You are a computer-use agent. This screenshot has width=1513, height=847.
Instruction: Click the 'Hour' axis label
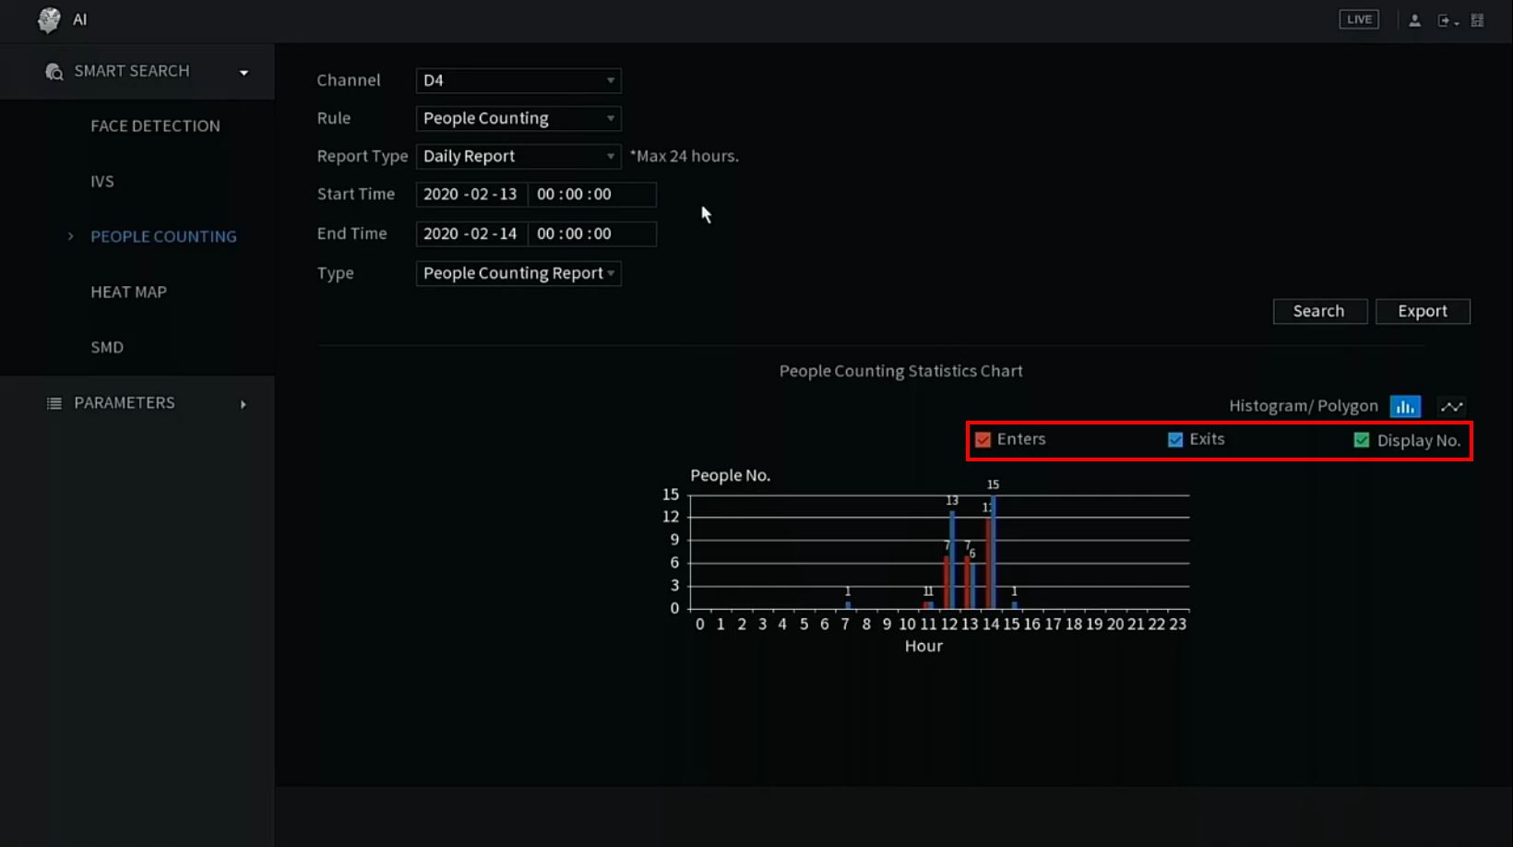pos(923,646)
